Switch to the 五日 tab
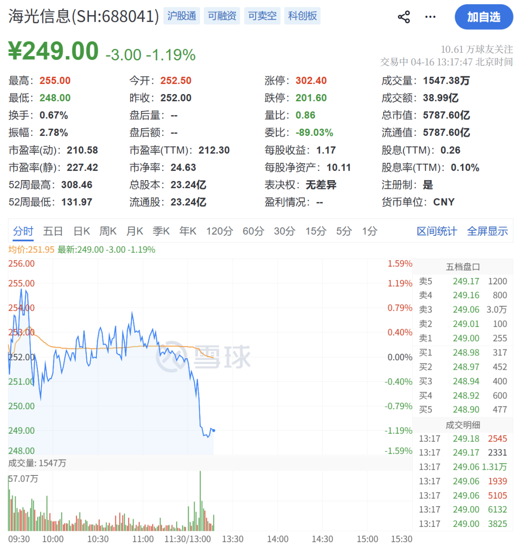This screenshot has width=518, height=548. click(53, 231)
